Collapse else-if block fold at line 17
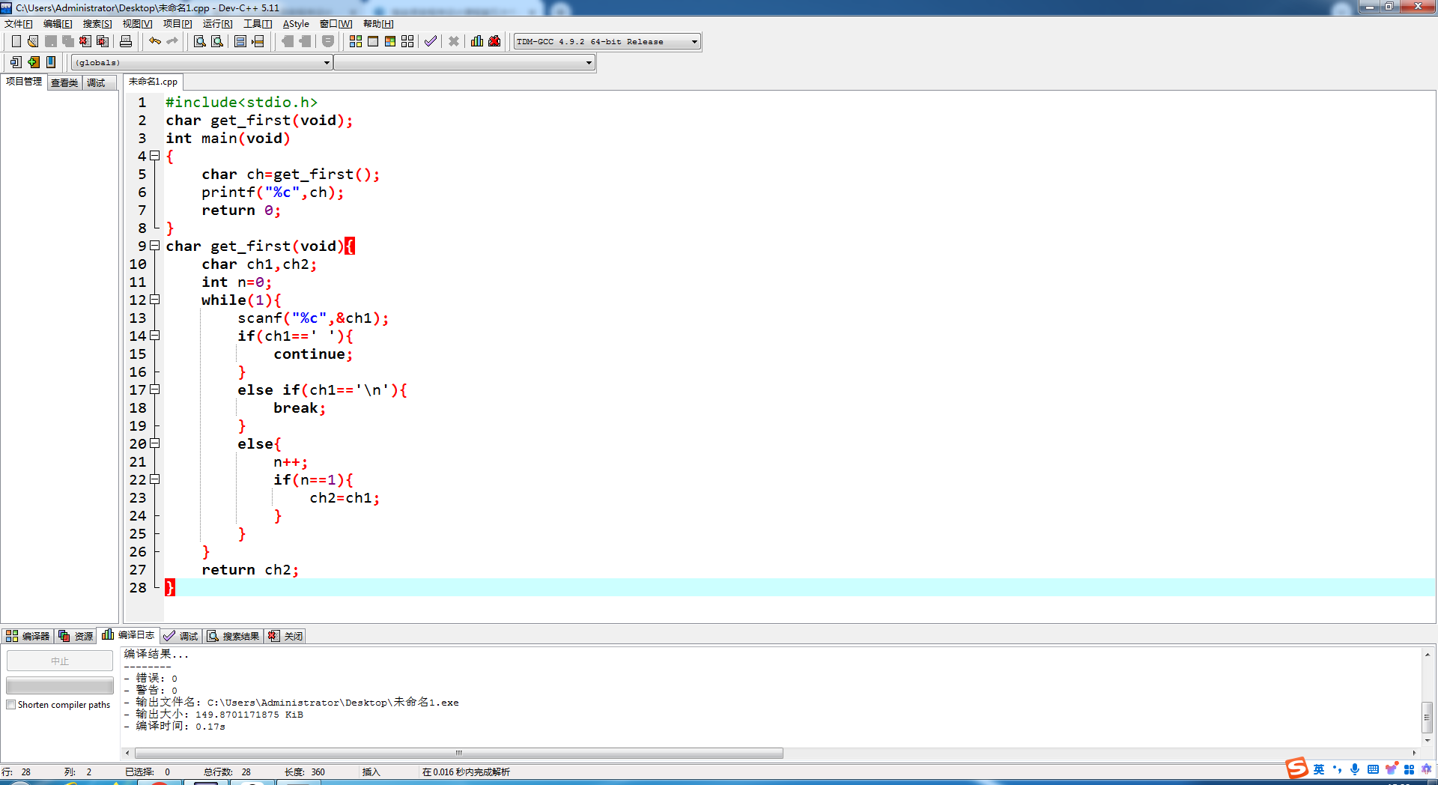1438x785 pixels. coord(155,390)
